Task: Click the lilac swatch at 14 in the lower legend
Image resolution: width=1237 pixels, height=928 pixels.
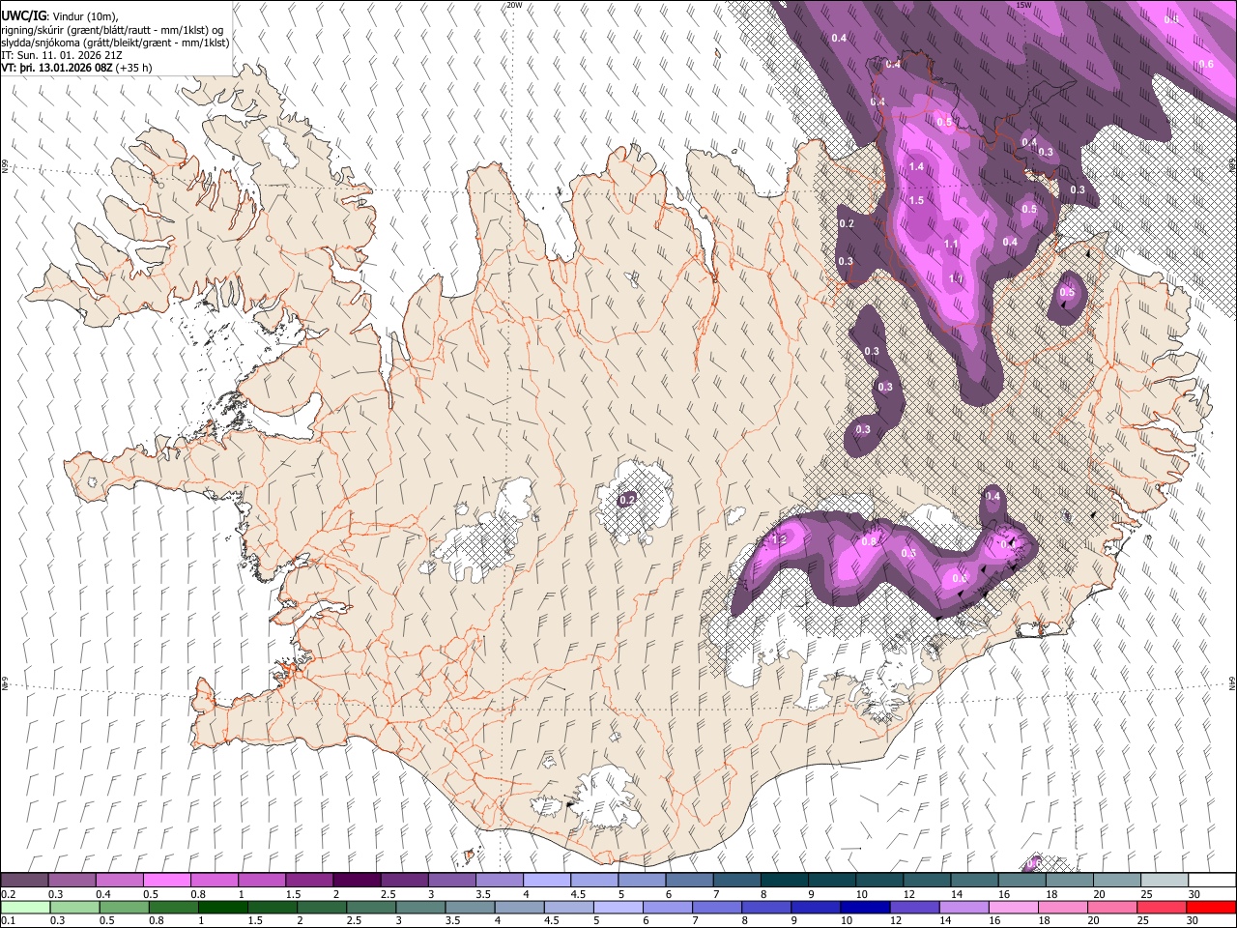Action: click(964, 907)
